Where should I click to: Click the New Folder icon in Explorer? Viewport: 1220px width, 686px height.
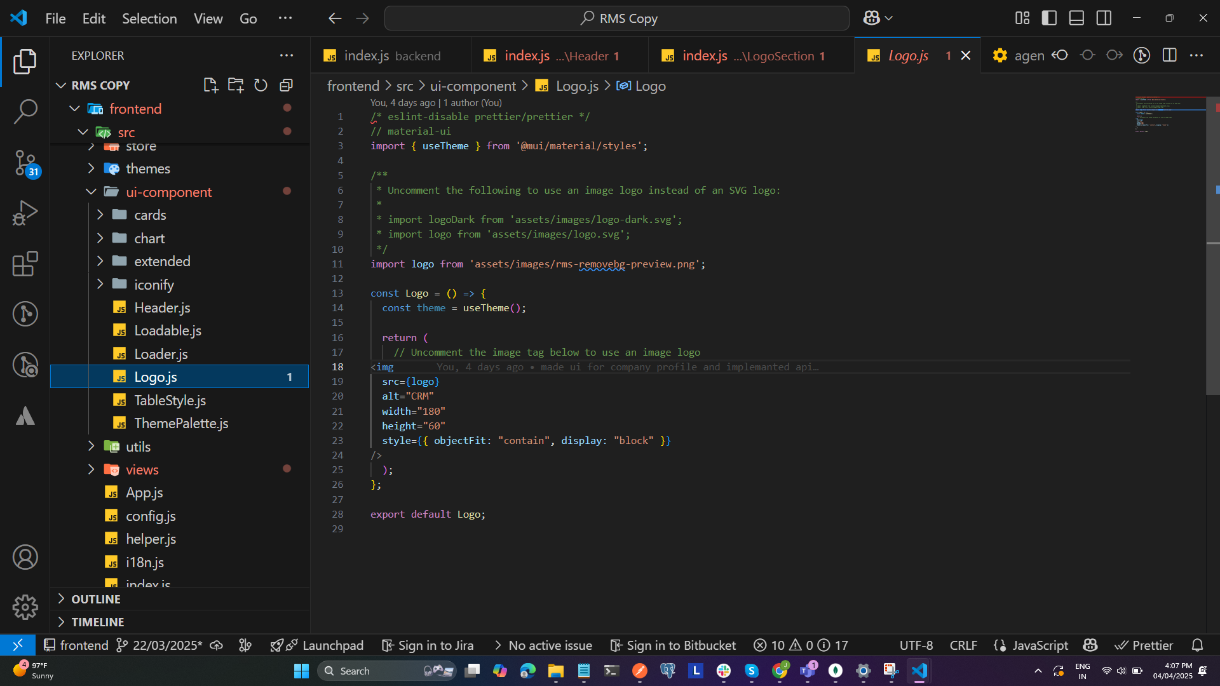tap(236, 85)
